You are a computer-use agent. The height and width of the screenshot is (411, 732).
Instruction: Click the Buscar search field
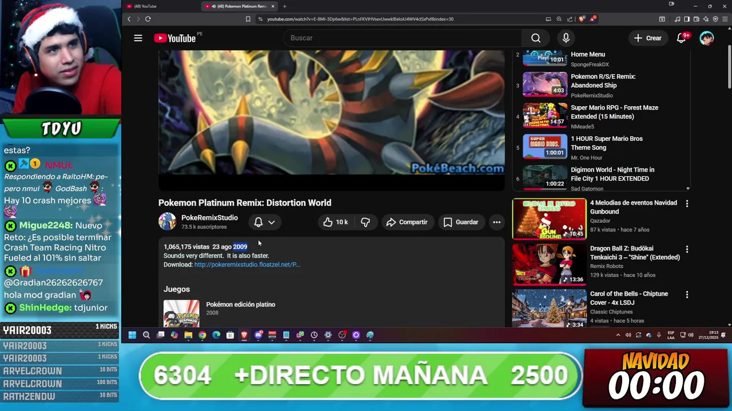[402, 38]
